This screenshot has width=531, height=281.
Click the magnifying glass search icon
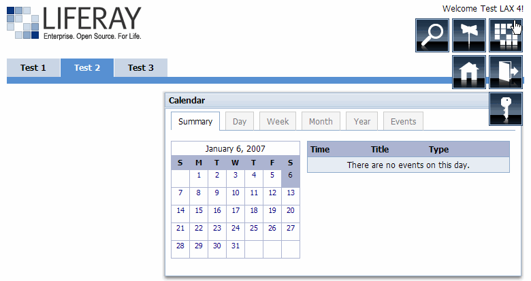pos(432,35)
